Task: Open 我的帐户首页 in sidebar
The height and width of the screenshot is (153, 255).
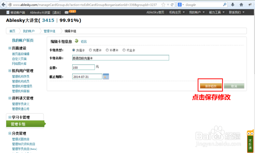Action: [23, 40]
